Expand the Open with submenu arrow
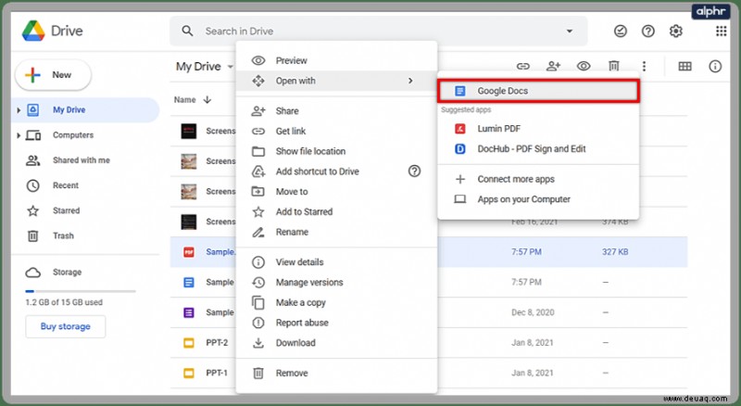The height and width of the screenshot is (406, 741). tap(410, 81)
